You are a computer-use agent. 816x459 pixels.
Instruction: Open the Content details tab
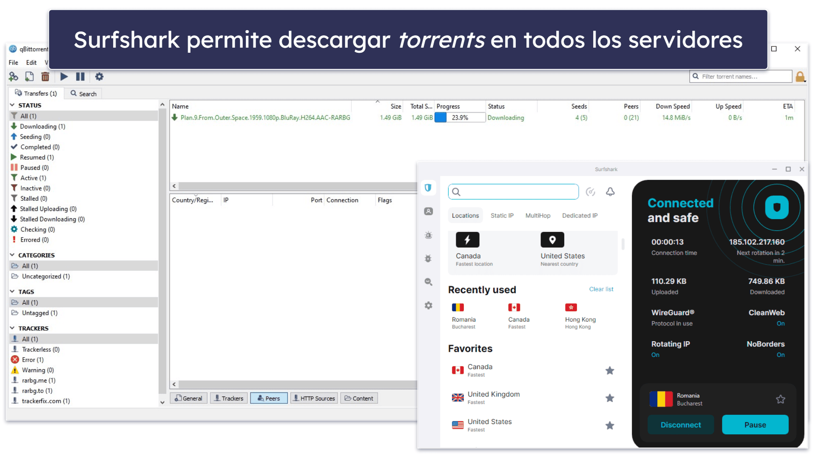359,398
